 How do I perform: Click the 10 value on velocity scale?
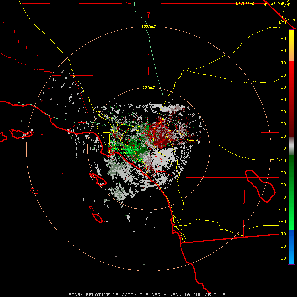283,136
